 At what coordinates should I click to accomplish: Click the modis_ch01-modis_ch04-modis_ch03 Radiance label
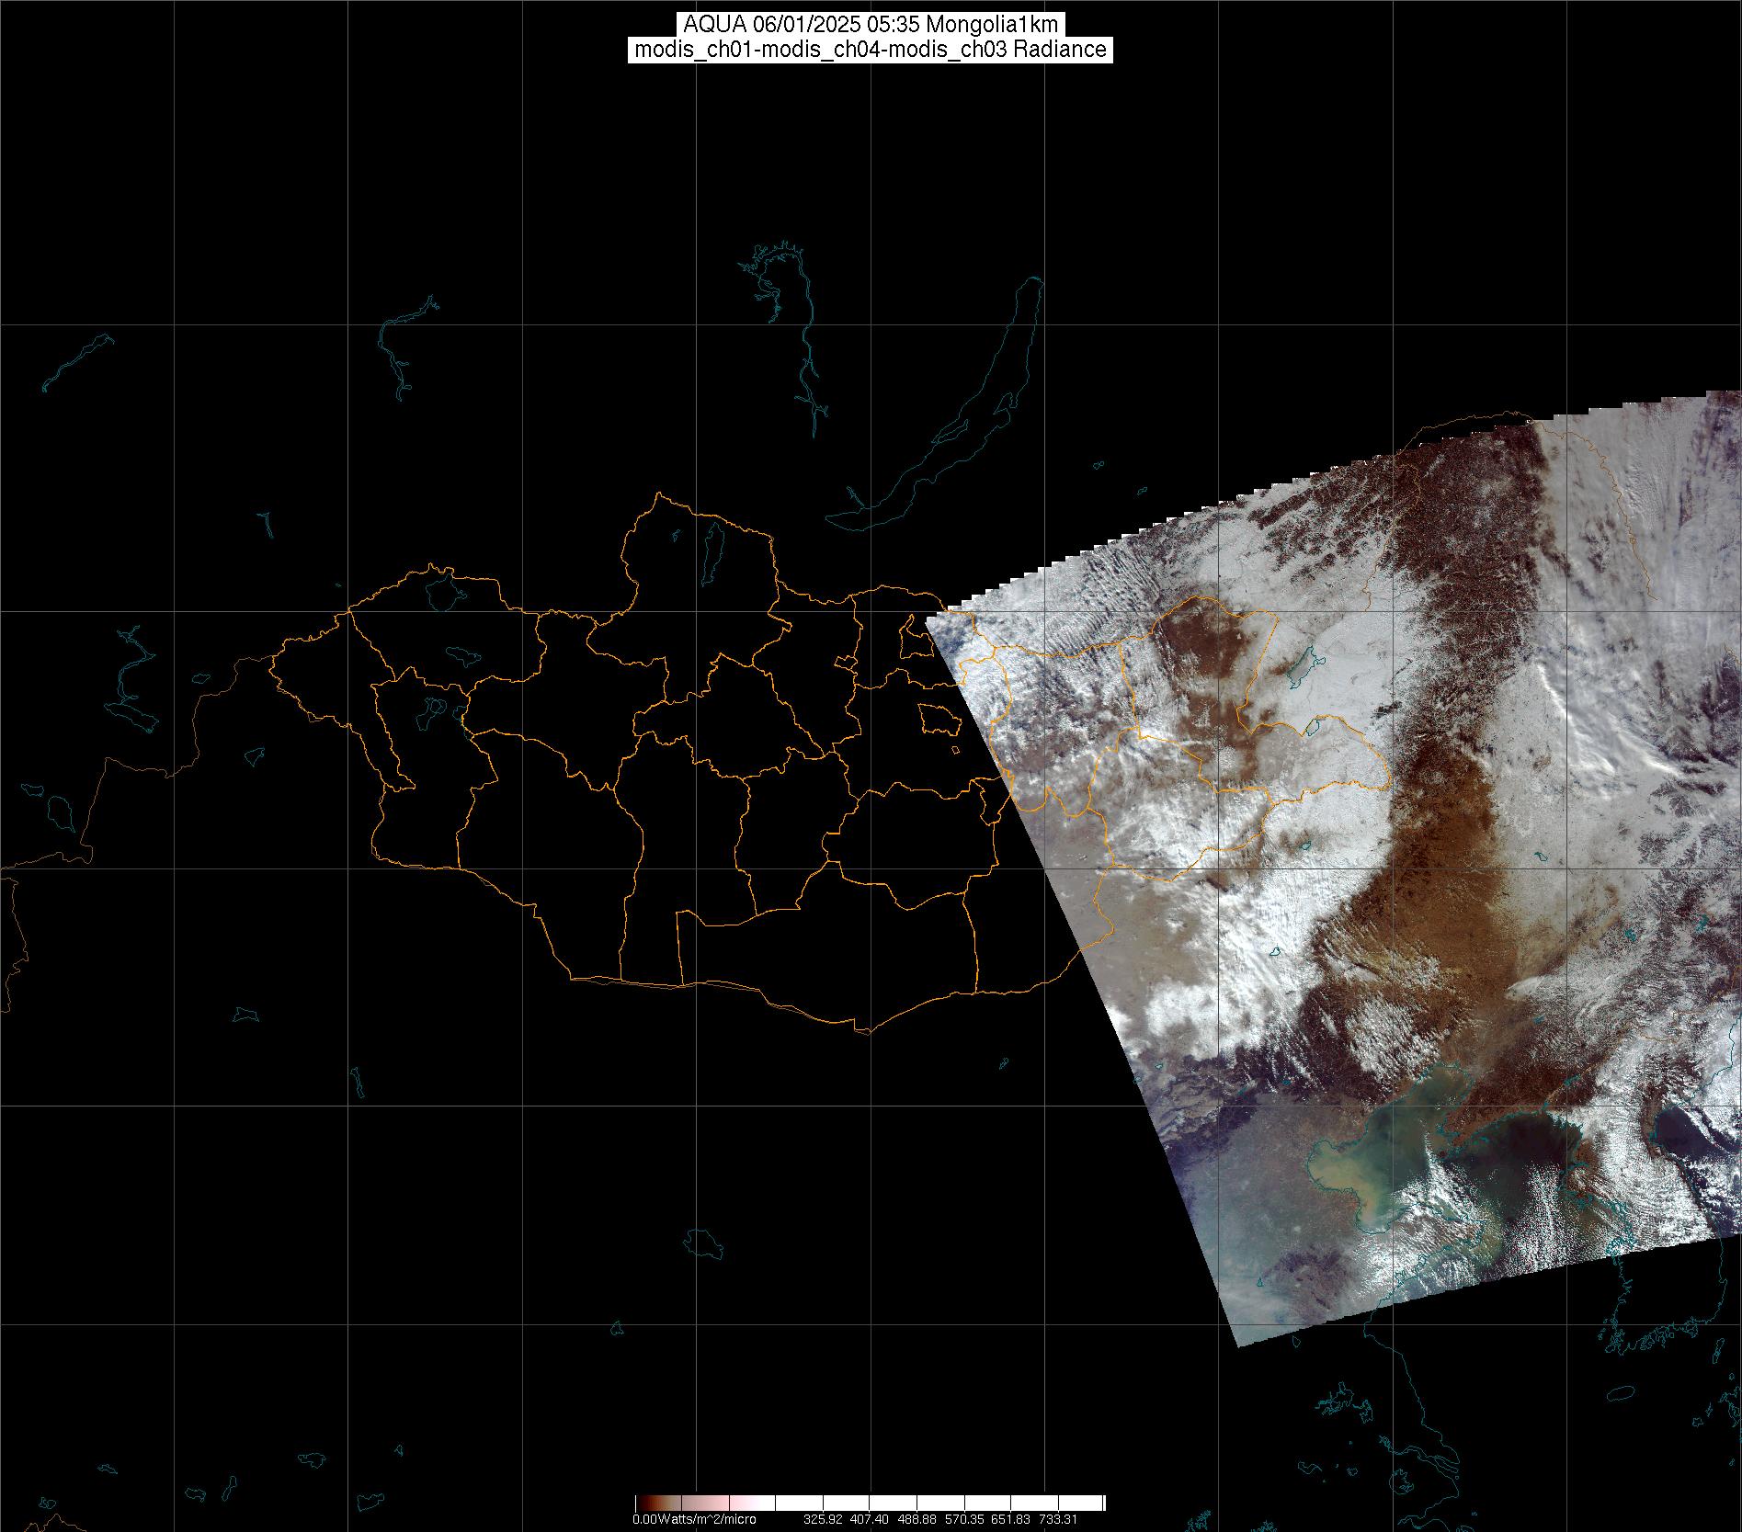871,50
